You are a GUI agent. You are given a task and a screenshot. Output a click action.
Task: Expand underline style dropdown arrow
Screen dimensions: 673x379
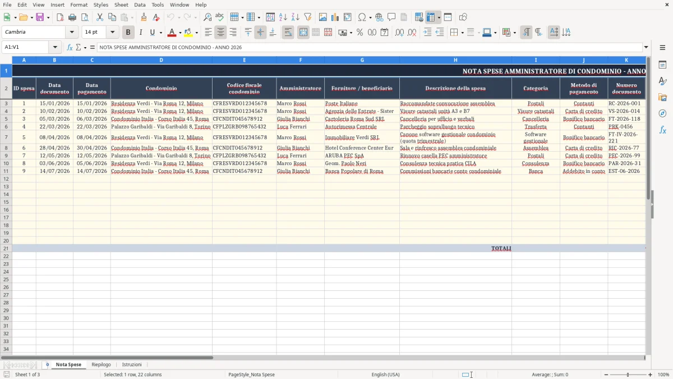(x=160, y=33)
